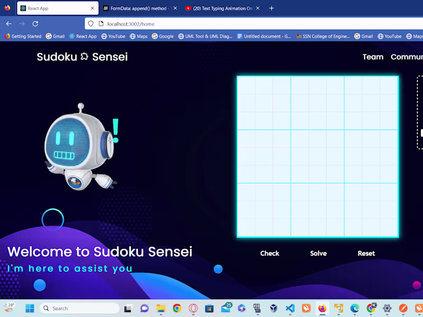Open the Untitled document bookmark
The width and height of the screenshot is (423, 317).
264,36
